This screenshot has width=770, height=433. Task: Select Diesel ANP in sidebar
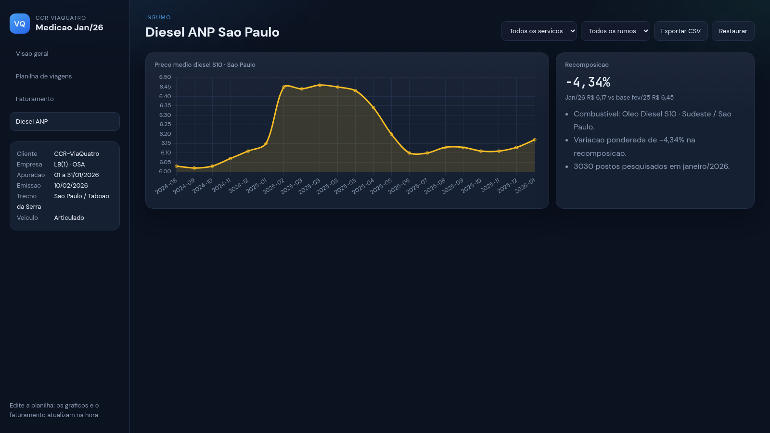click(x=64, y=122)
